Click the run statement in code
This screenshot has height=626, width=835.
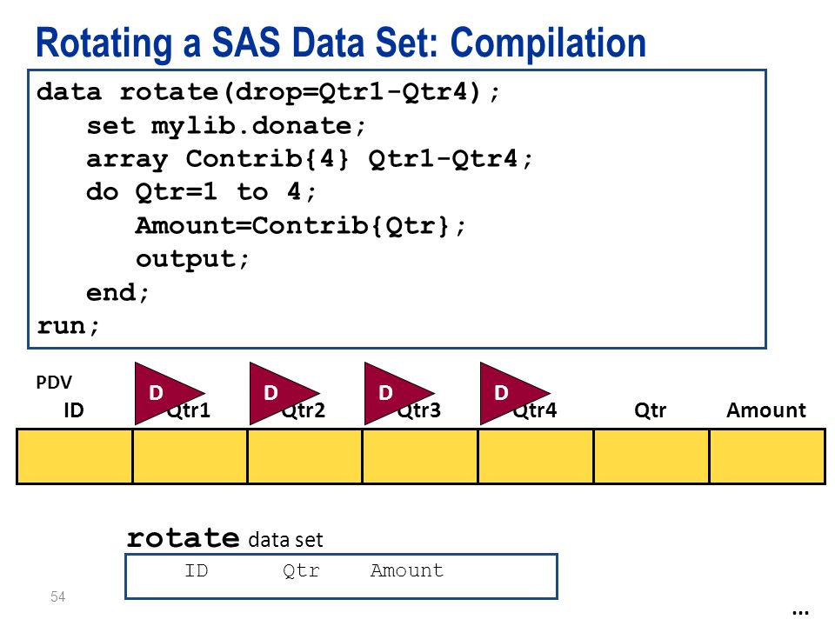point(68,326)
